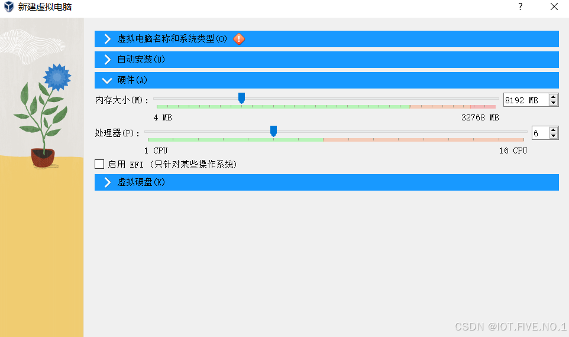
Task: Collapse the 硬件 section
Action: (326, 80)
